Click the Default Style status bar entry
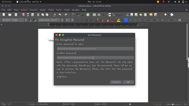The width and height of the screenshot is (189, 106). pos(69,104)
